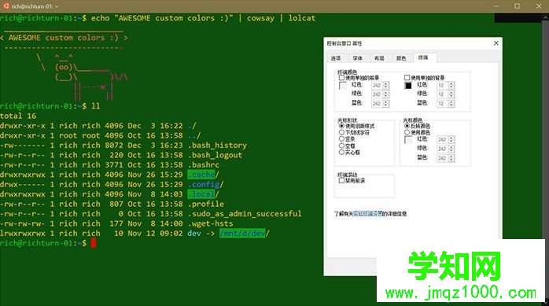Click the .config directory name
This screenshot has width=549, height=306.
pos(204,184)
